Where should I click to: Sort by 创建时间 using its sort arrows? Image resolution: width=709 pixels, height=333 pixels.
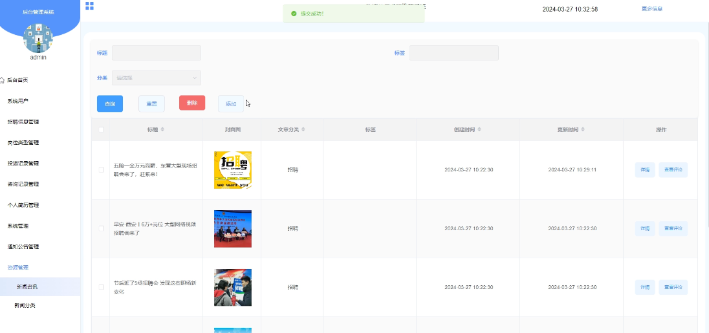coord(479,130)
